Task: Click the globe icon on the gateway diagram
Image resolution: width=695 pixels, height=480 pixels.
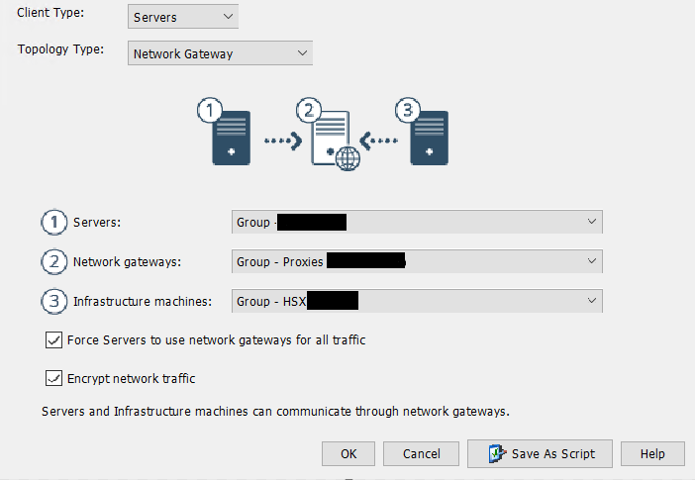Action: click(x=347, y=159)
